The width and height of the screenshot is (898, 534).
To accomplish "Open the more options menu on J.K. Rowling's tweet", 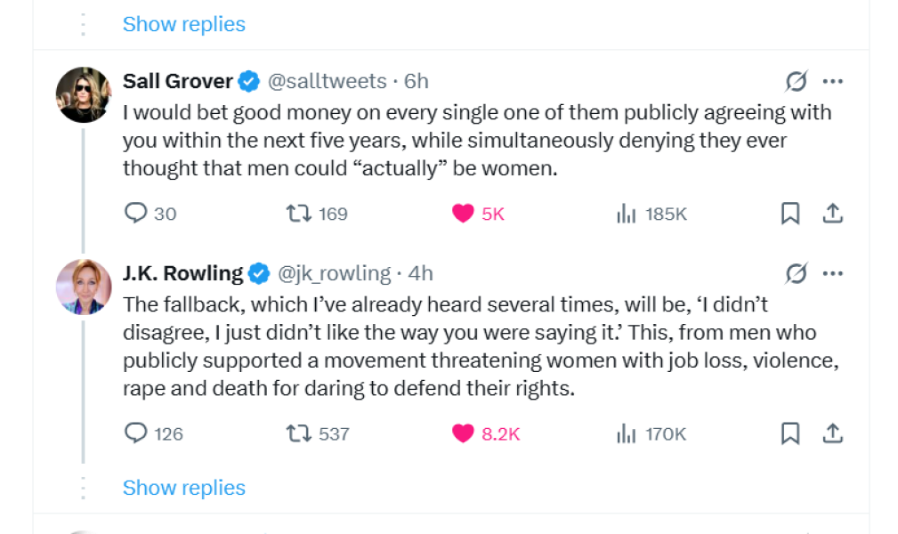I will pyautogui.click(x=833, y=273).
